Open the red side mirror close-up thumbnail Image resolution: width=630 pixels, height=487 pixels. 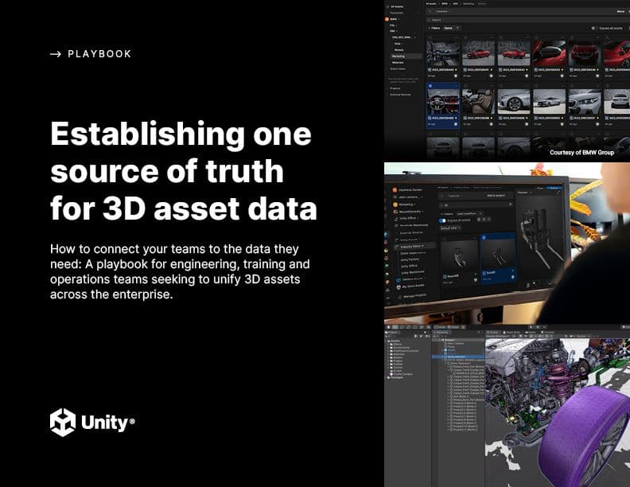(549, 53)
